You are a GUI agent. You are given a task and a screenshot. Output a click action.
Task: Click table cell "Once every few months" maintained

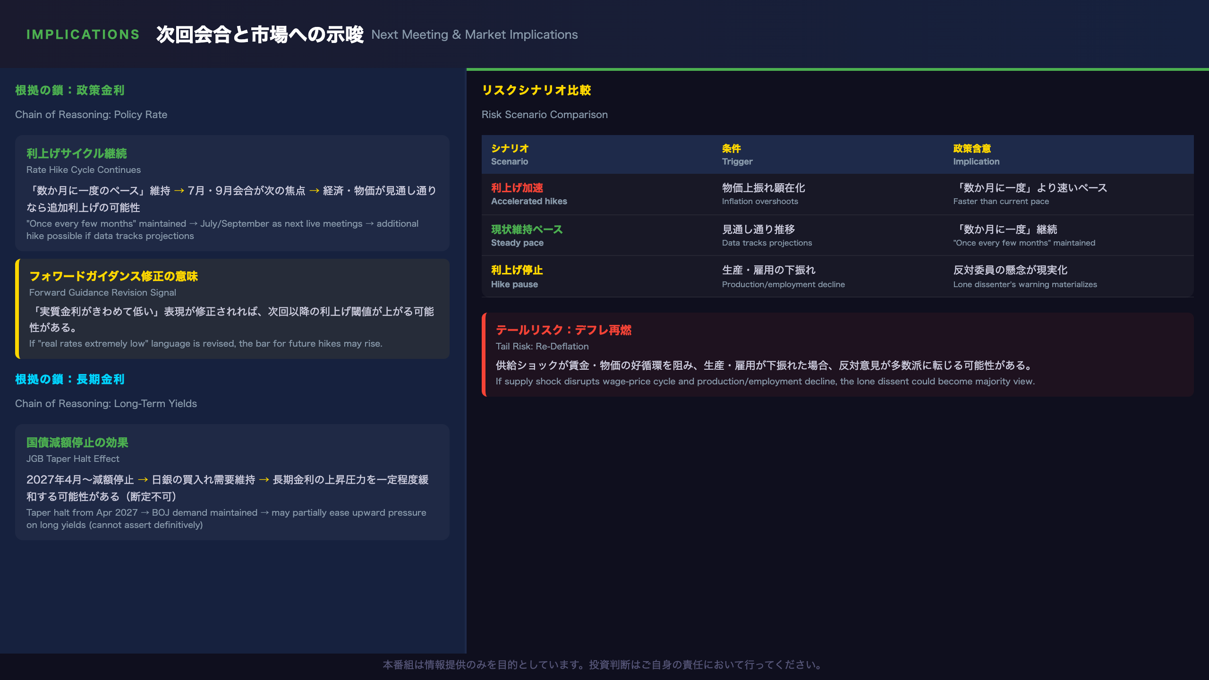click(1024, 243)
